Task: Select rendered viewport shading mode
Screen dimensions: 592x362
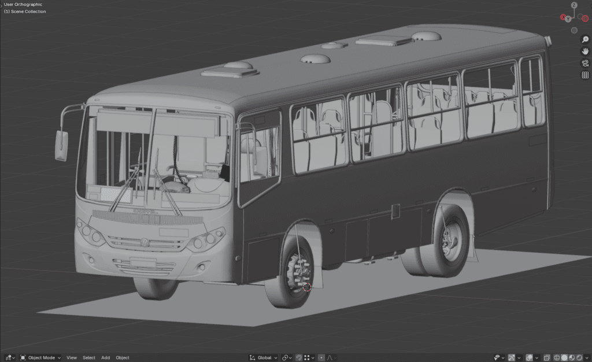Action: pyautogui.click(x=580, y=357)
